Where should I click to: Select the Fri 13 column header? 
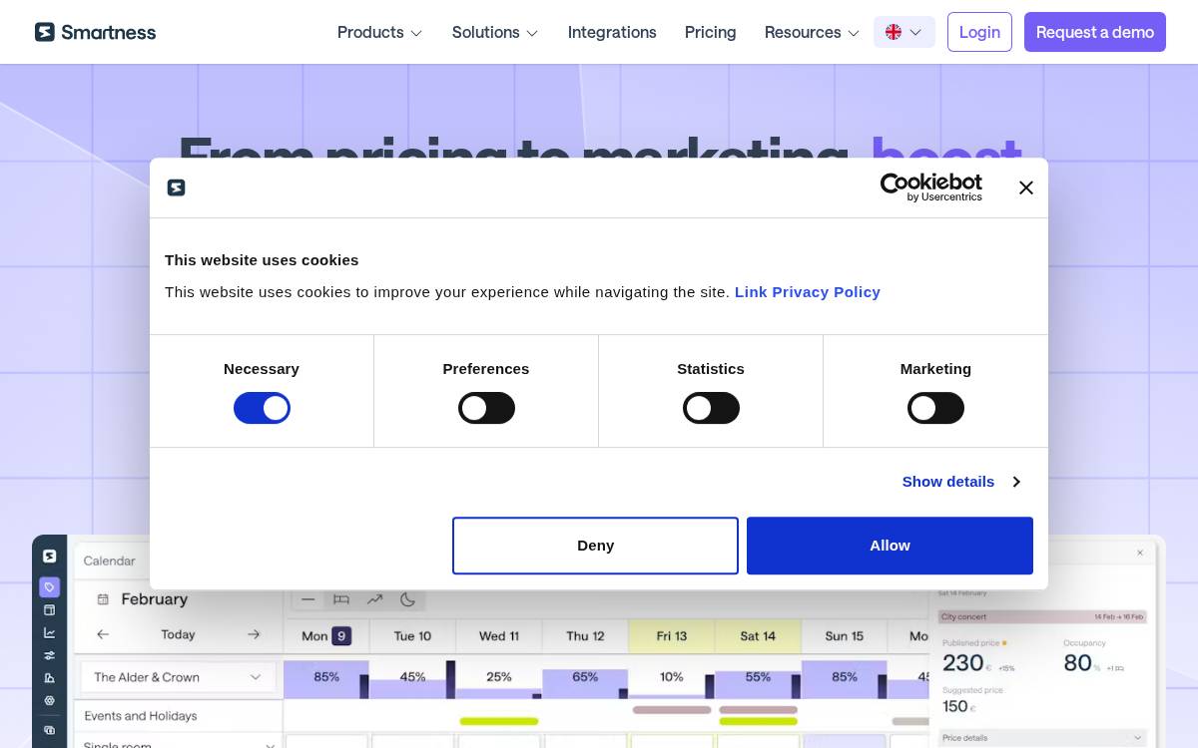pos(672,636)
